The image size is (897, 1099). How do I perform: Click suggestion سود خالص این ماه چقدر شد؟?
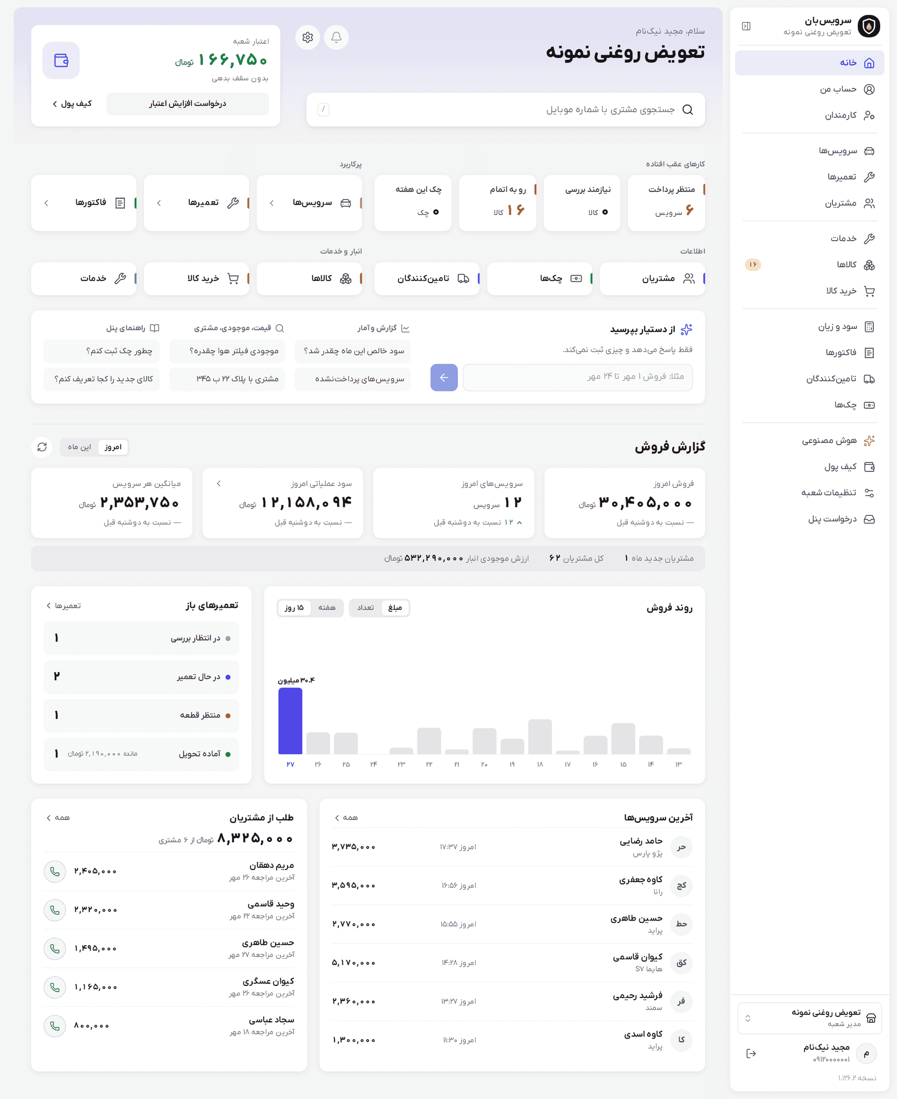352,351
